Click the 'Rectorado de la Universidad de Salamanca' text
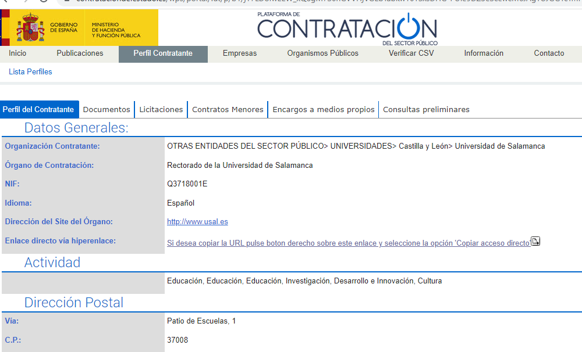Screen dimensions: 582x352 pos(240,166)
